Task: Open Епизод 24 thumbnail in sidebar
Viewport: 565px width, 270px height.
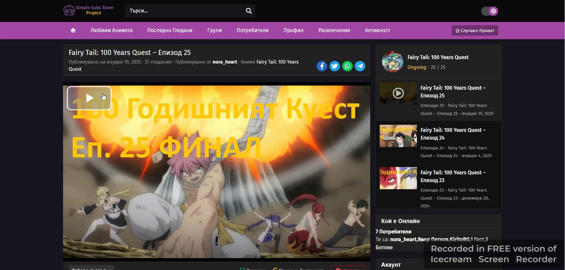Action: pyautogui.click(x=398, y=136)
